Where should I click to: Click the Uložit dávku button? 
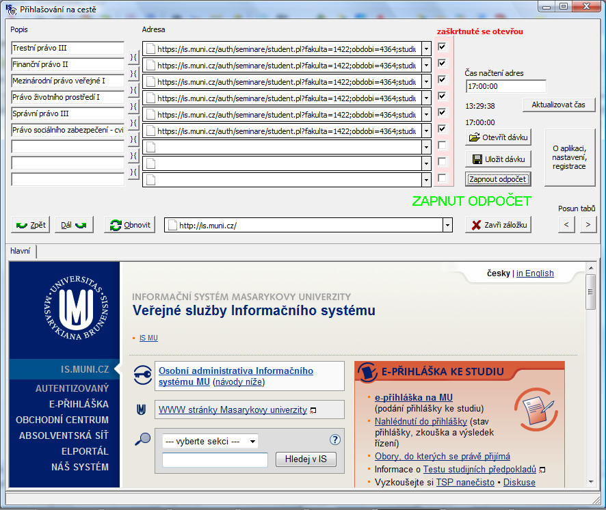(498, 159)
